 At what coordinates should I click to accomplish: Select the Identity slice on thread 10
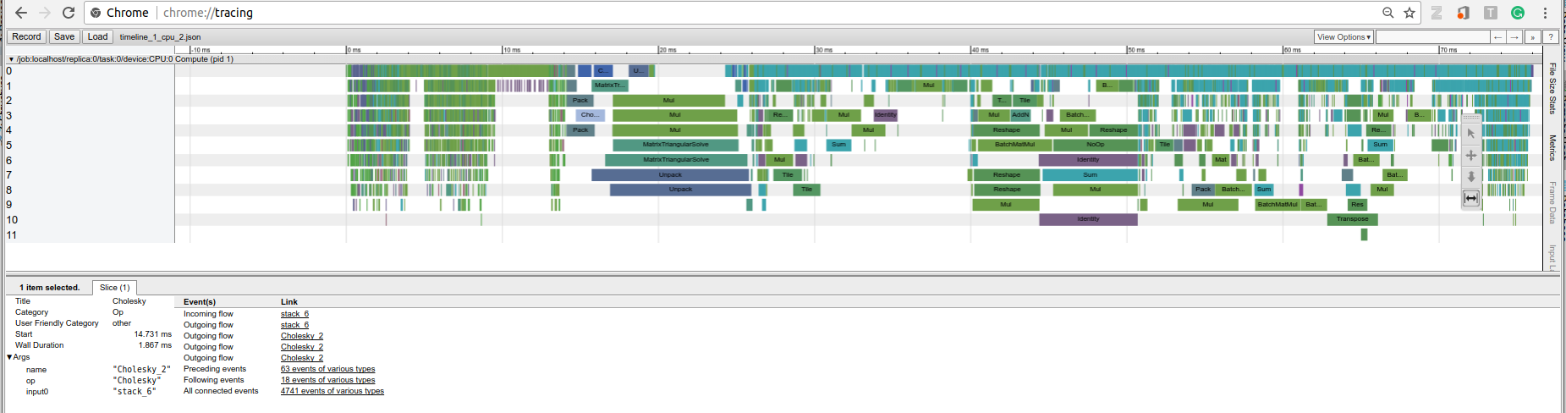(1088, 219)
